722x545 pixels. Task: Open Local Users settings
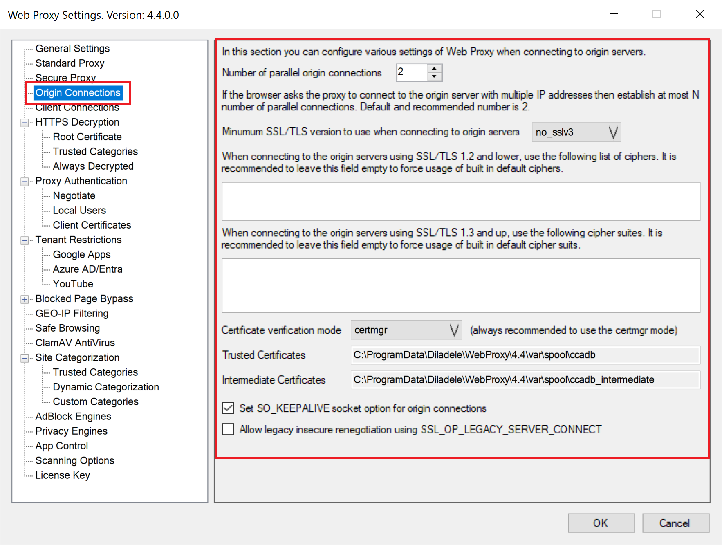pyautogui.click(x=79, y=211)
